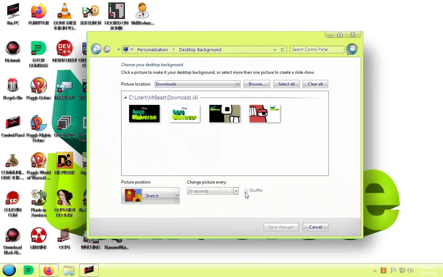Screen dimensions: 443x277
Task: Click the Select all button
Action: (x=287, y=84)
